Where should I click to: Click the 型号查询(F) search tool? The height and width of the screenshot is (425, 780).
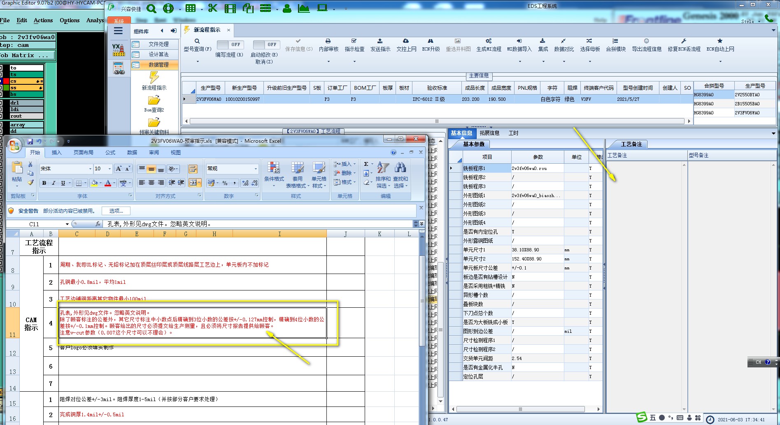197,45
